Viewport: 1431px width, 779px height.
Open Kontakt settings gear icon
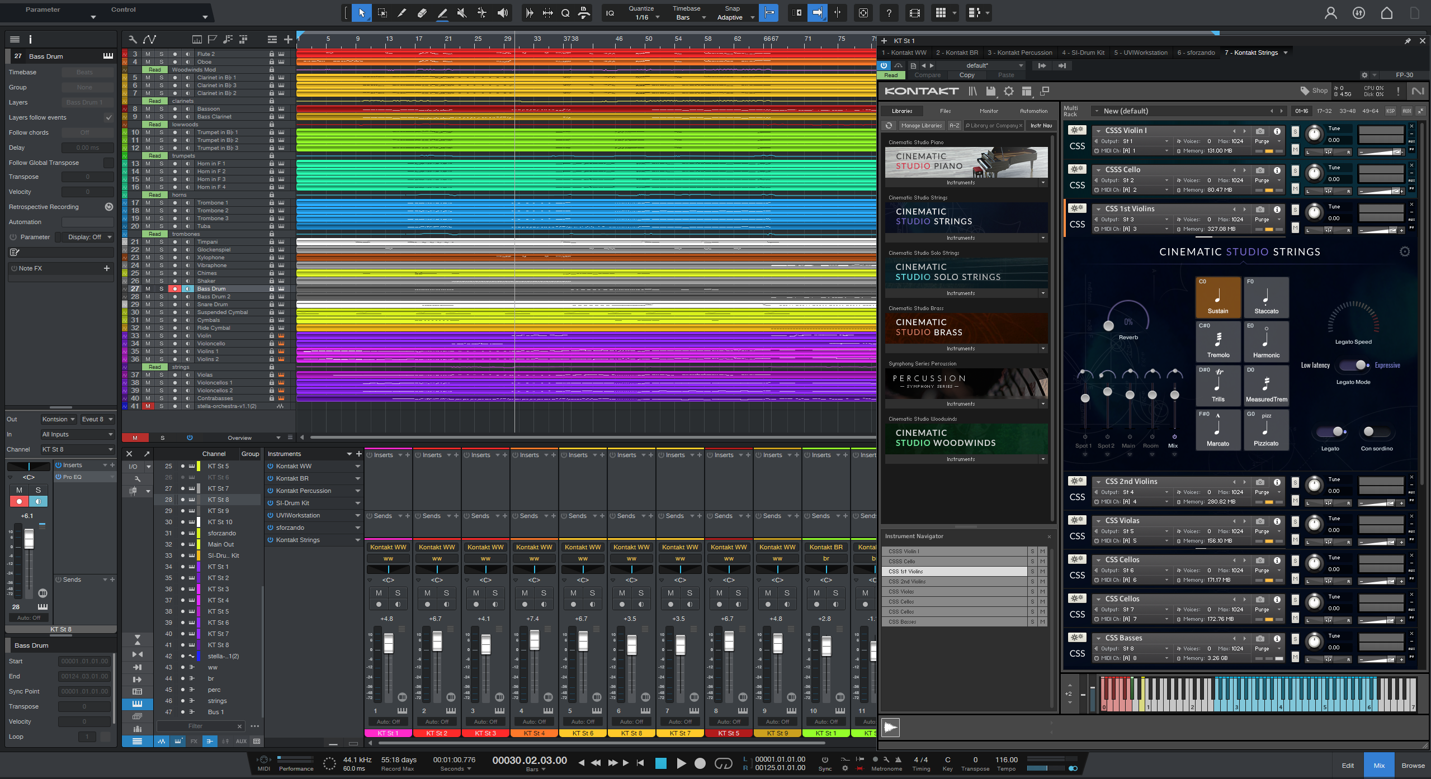pos(1009,91)
